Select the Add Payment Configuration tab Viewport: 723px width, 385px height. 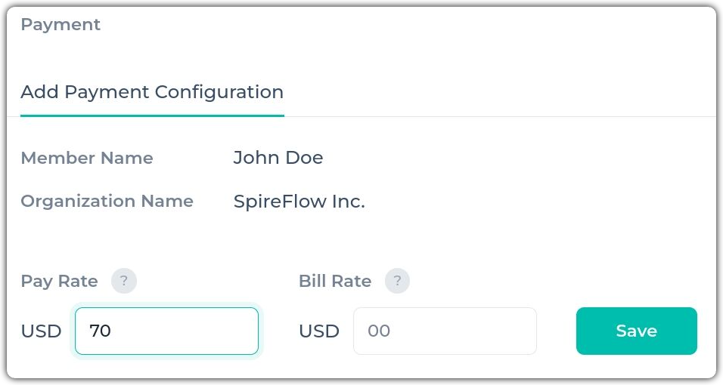tap(152, 92)
